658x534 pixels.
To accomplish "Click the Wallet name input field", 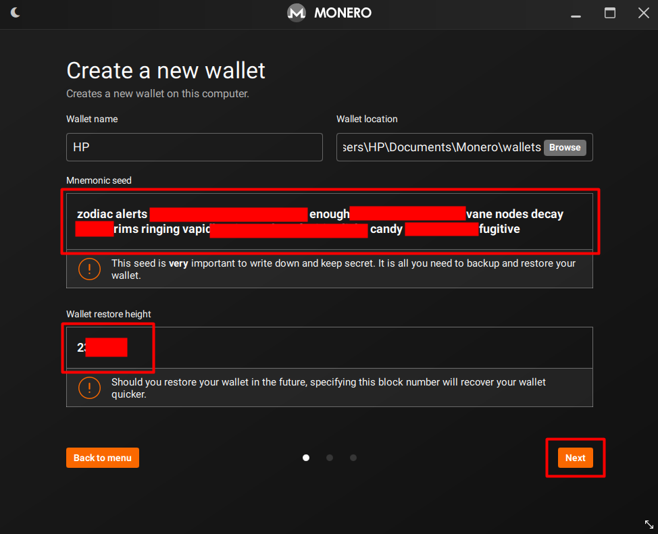I will point(195,147).
